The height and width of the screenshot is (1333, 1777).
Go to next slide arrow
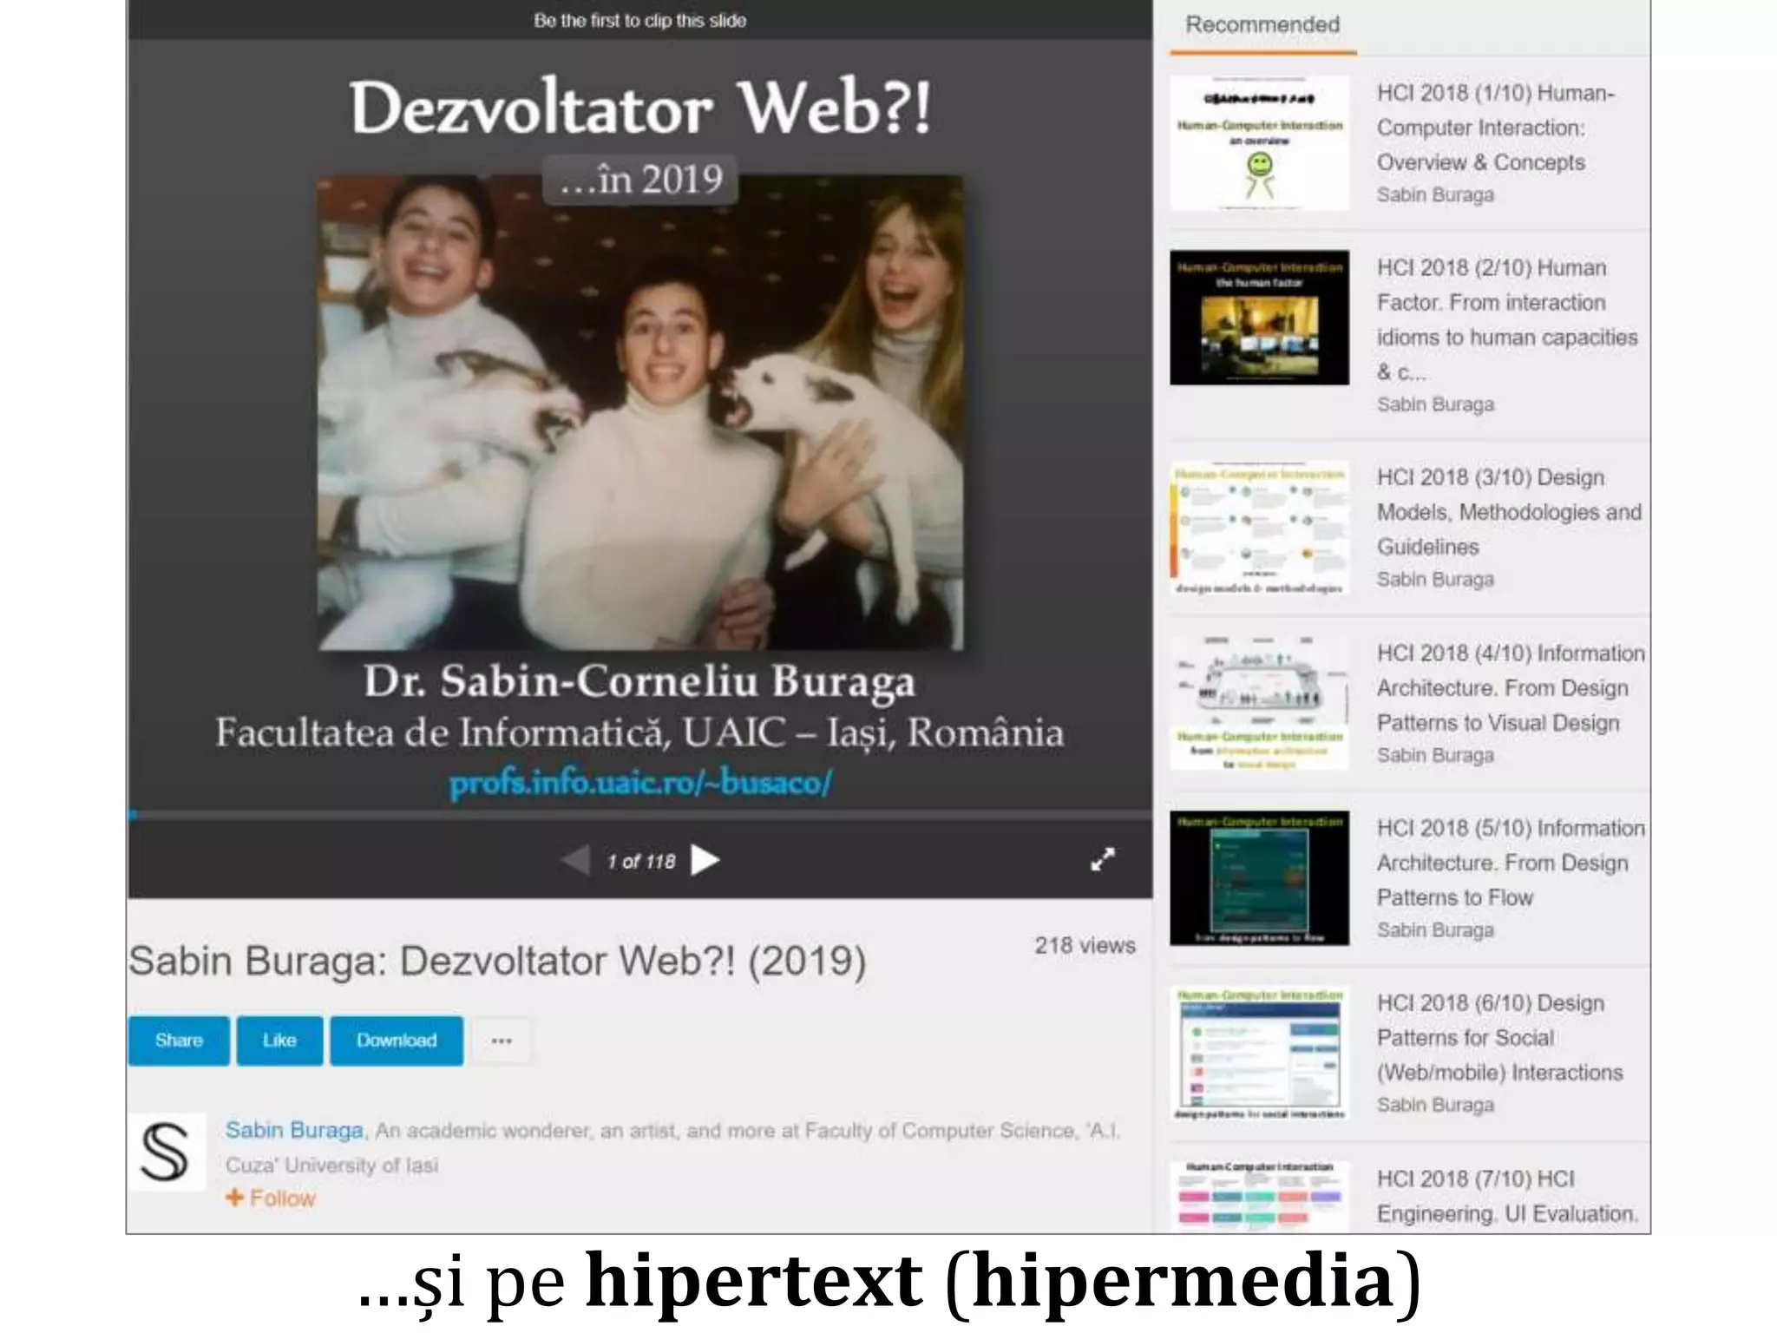(705, 860)
